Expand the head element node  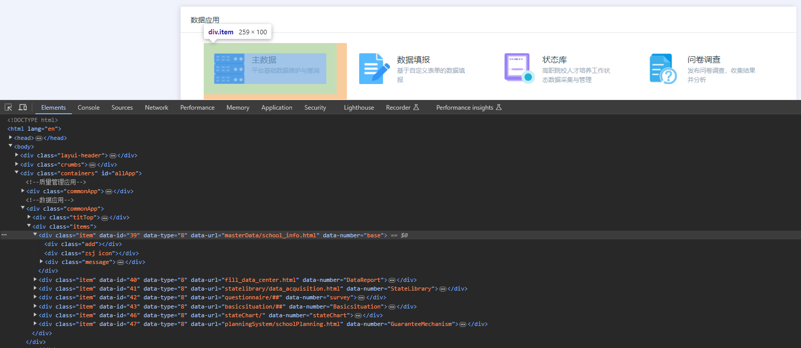pyautogui.click(x=11, y=137)
